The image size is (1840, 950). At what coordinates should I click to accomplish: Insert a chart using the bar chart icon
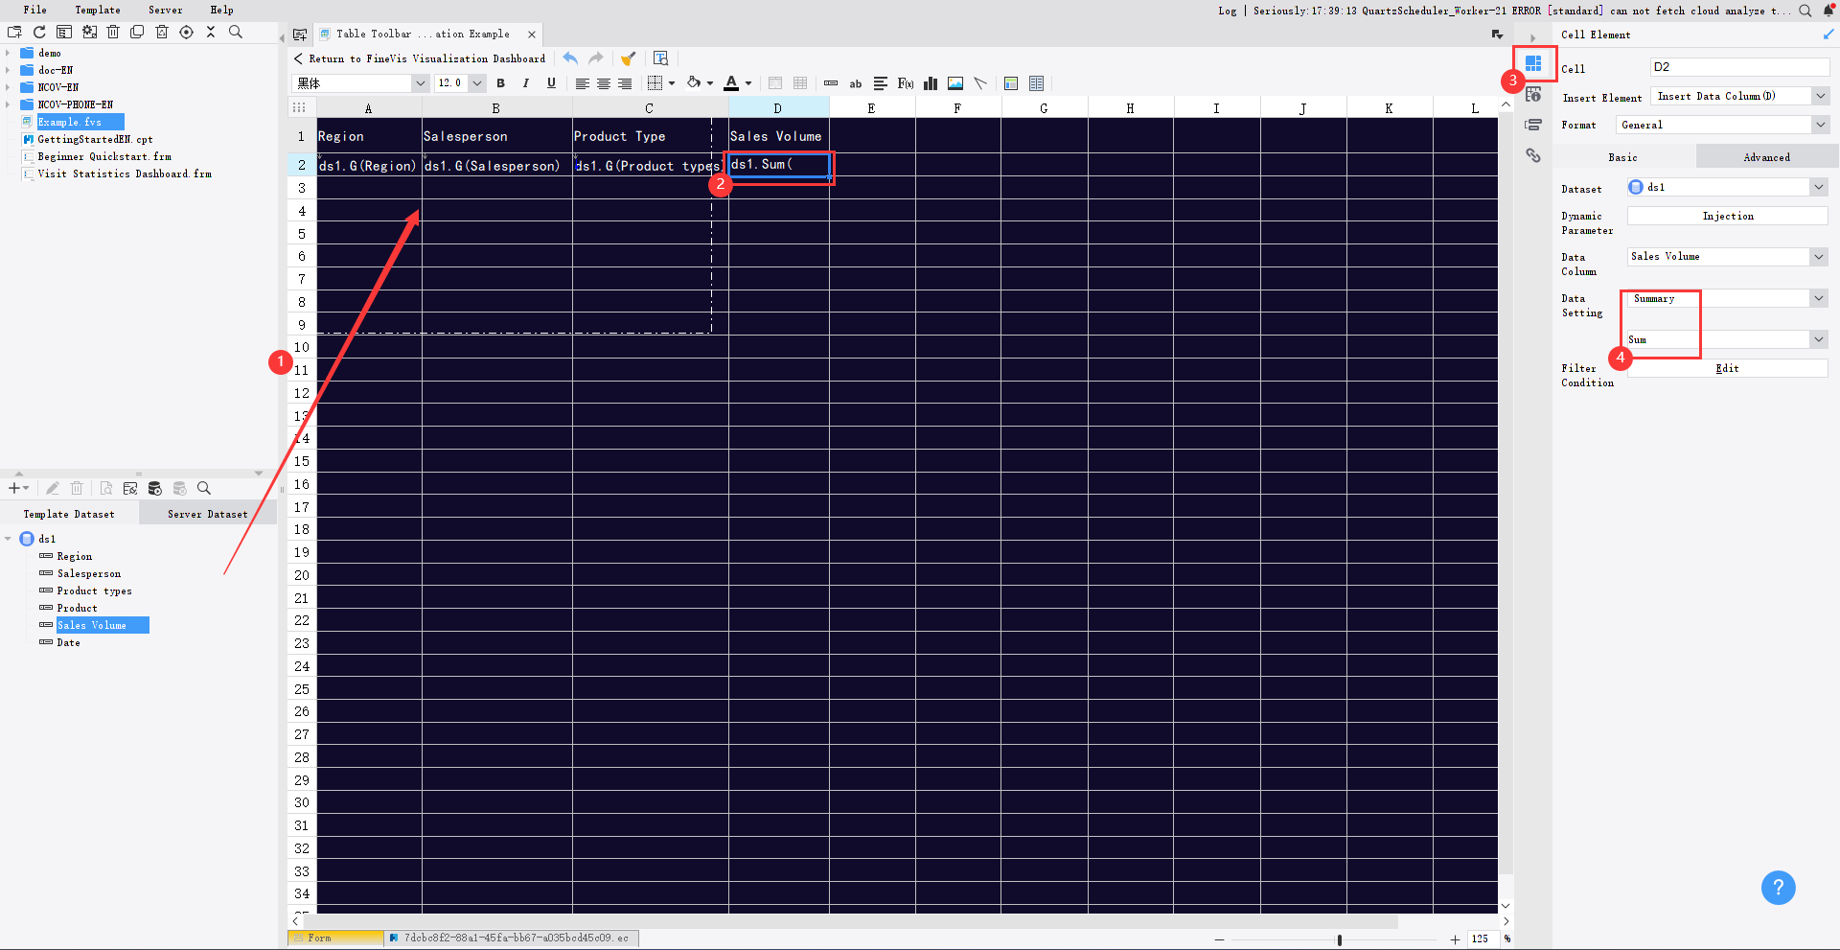click(930, 83)
